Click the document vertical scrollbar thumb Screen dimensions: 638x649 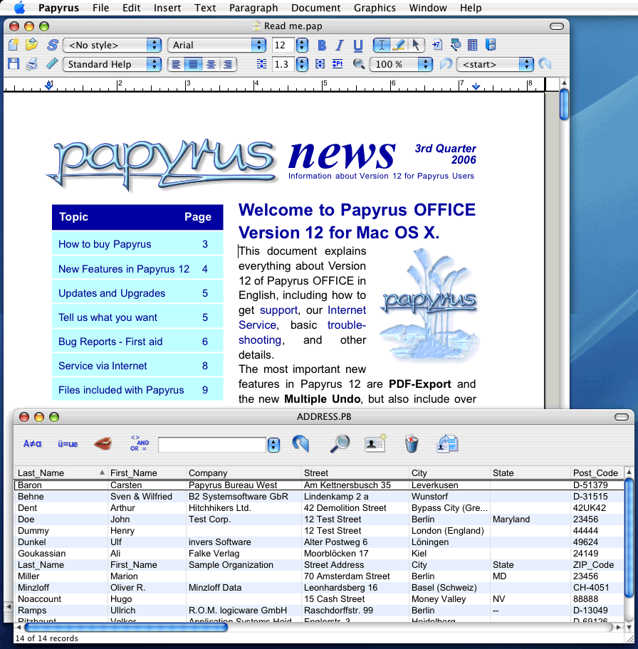pyautogui.click(x=564, y=105)
